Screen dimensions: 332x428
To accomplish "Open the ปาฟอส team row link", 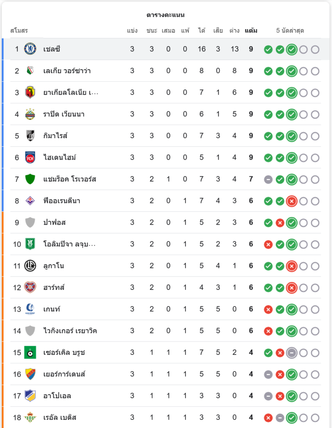I will coord(54,223).
